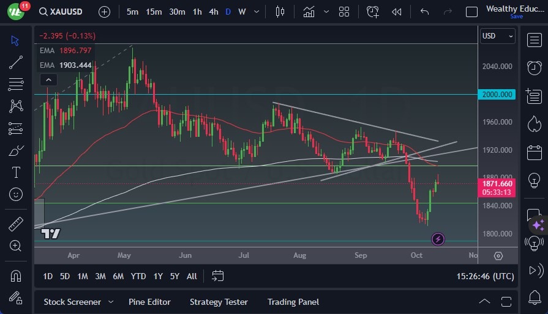
Task: Click the ruler measure tool
Action: pos(16,224)
